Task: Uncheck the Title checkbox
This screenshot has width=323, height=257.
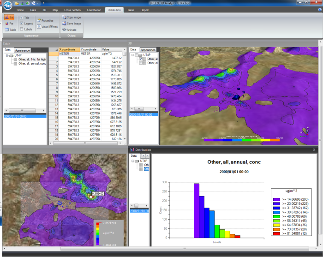Action: click(x=21, y=17)
